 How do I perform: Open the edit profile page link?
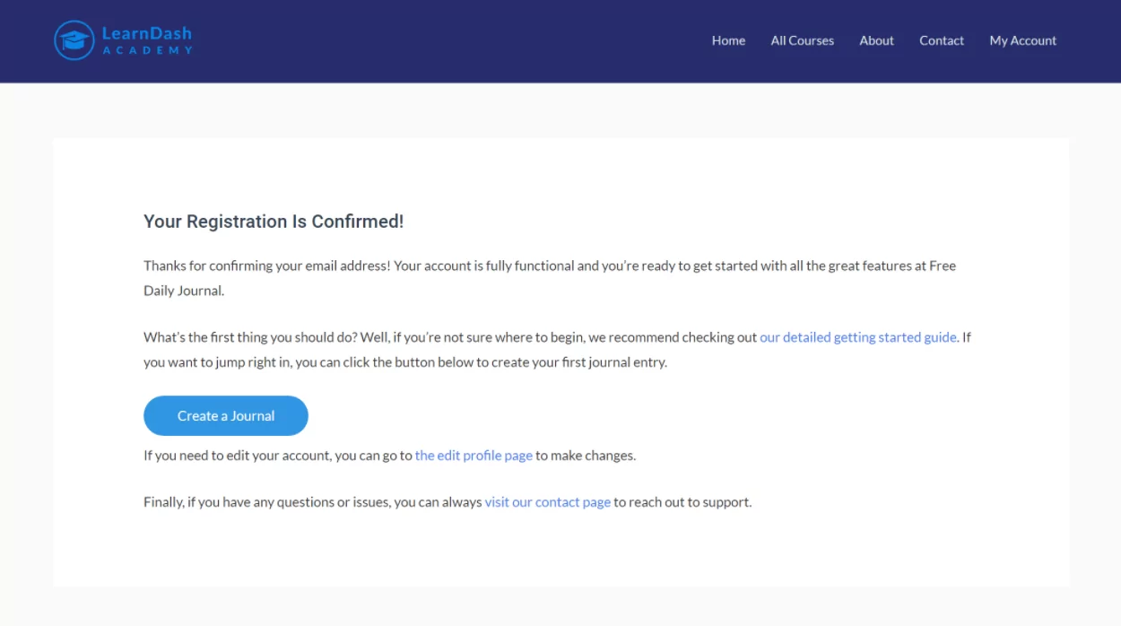(x=474, y=456)
